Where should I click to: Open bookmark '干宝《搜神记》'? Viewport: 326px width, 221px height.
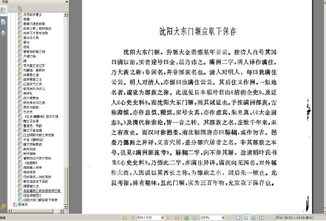click(33, 140)
